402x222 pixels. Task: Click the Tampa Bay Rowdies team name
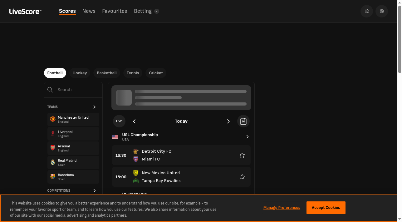coord(161,181)
